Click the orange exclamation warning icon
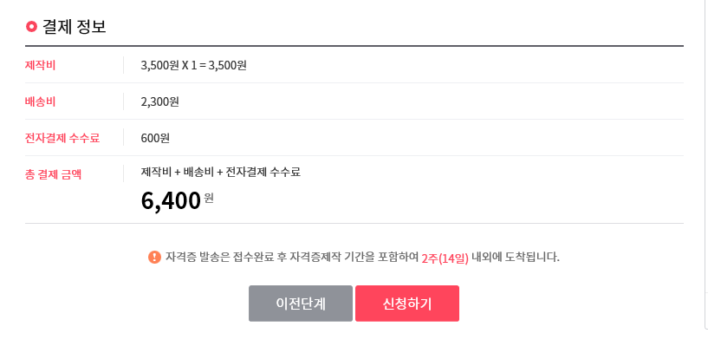The width and height of the screenshot is (708, 340). coord(154,258)
